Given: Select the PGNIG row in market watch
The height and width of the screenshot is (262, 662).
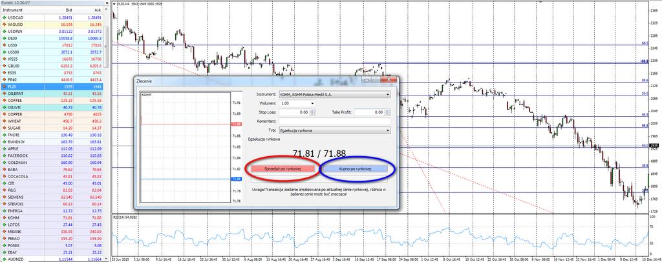Looking at the screenshot, I should tap(52, 245).
